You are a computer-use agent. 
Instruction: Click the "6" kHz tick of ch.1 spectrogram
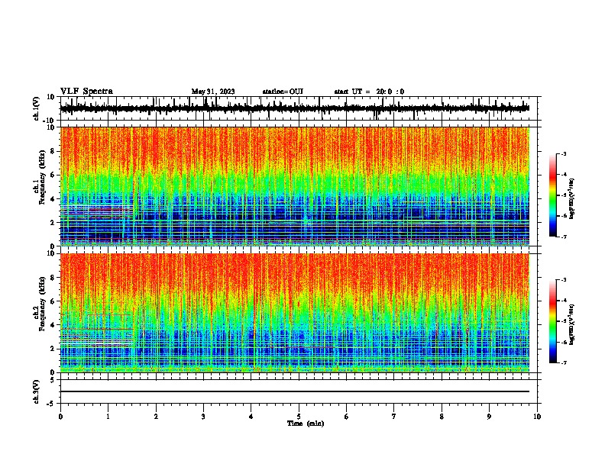click(x=53, y=176)
